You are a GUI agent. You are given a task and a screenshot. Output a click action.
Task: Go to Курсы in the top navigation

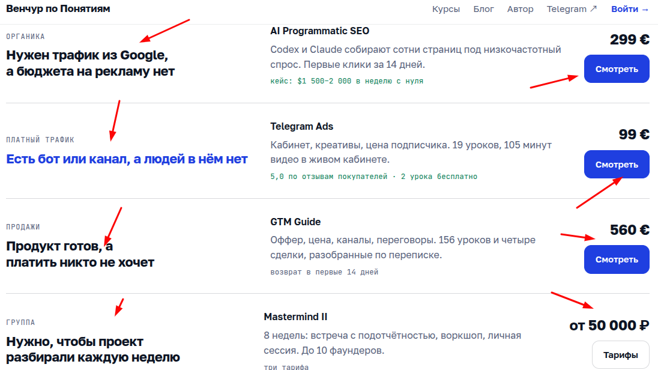pyautogui.click(x=445, y=9)
